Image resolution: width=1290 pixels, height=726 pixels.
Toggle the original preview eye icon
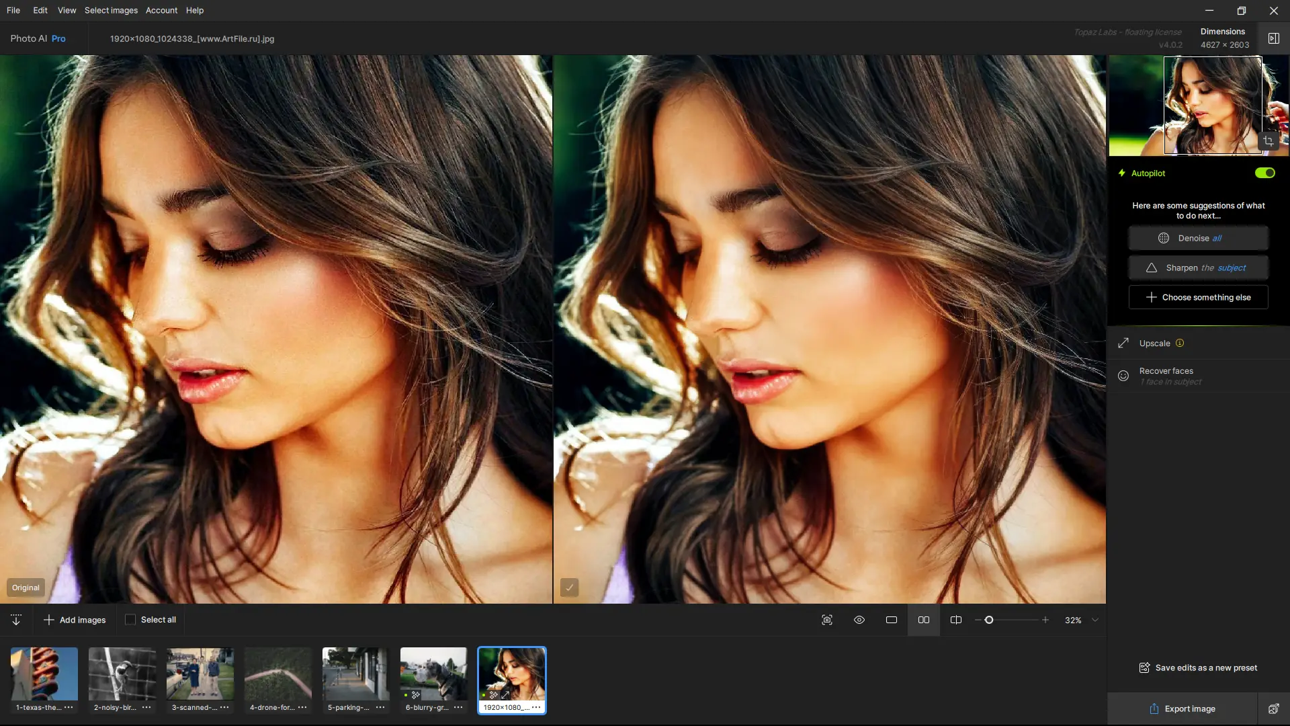859,620
